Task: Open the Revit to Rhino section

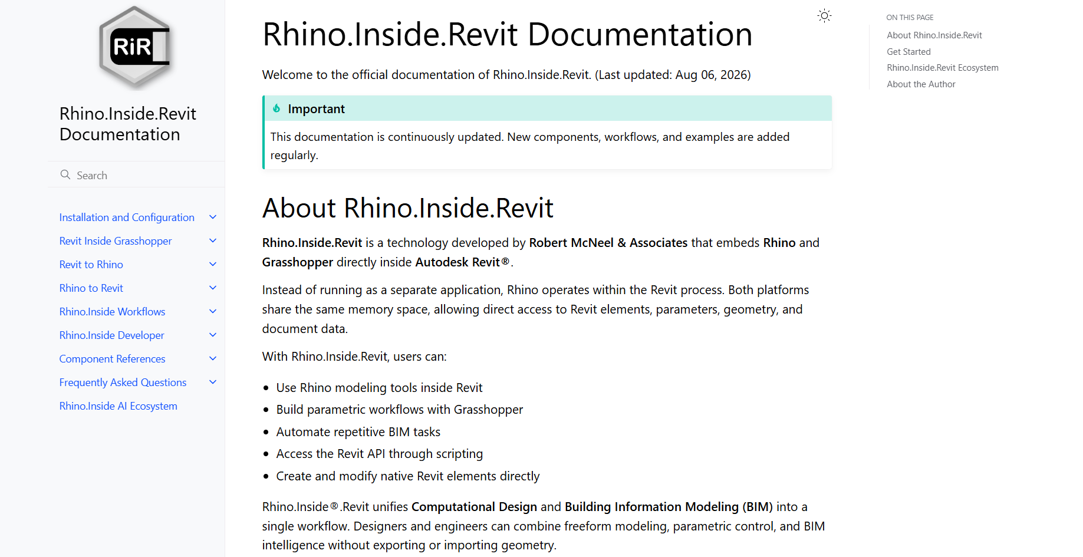Action: (x=91, y=265)
